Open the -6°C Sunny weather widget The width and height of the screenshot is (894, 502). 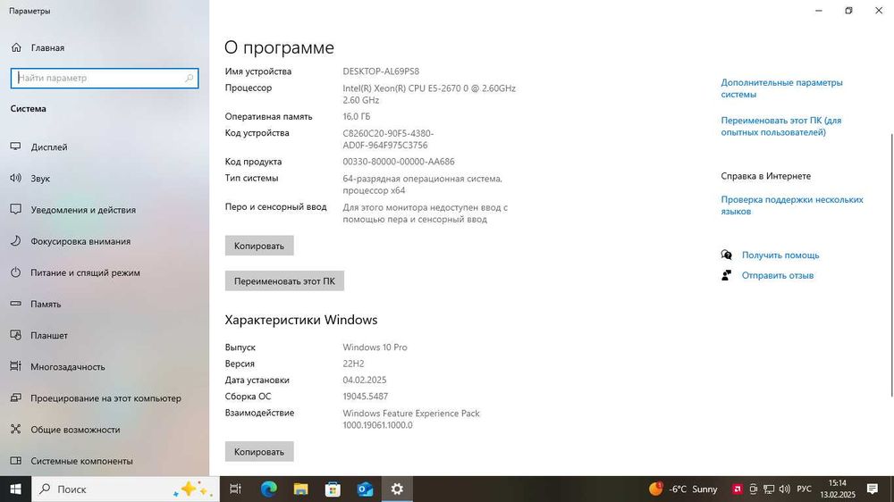(683, 489)
